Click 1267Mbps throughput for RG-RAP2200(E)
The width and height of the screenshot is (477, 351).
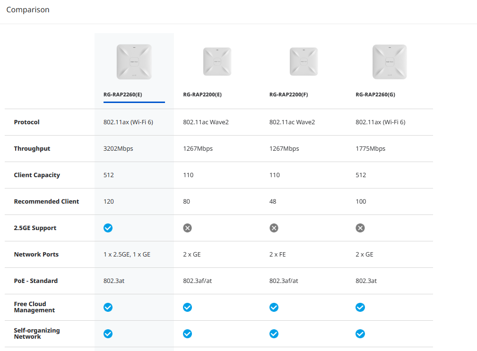pos(198,149)
